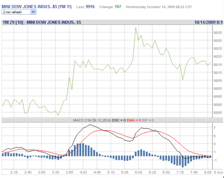
Task: Click the 9890 price axis label
Action: tap(218, 105)
